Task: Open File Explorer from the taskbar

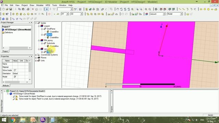Action: 23,120
